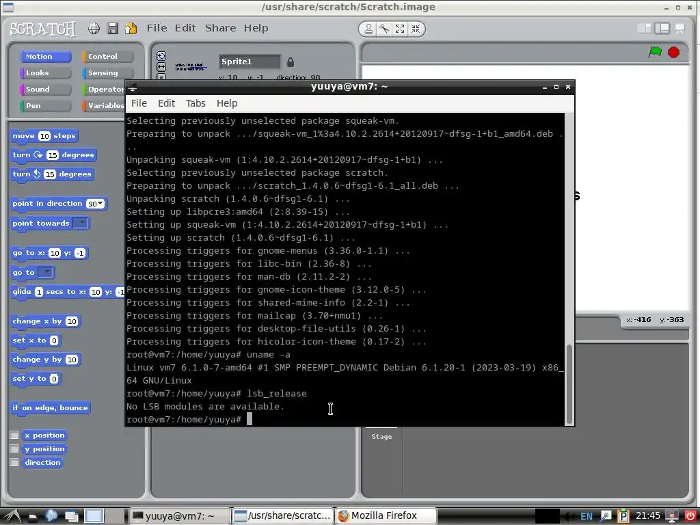Select the Variables block category
The width and height of the screenshot is (700, 525).
pos(104,106)
